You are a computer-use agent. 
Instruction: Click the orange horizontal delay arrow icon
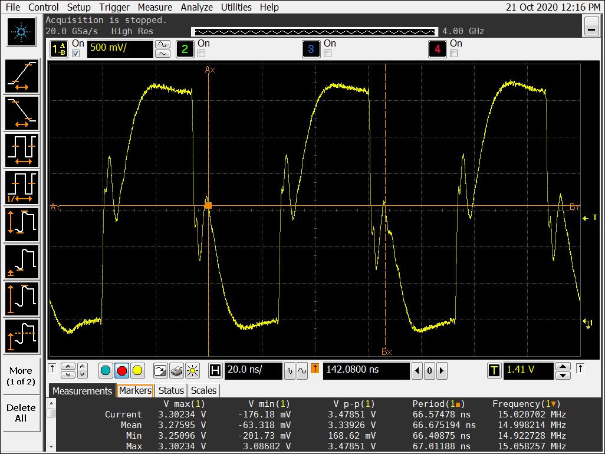pyautogui.click(x=315, y=369)
